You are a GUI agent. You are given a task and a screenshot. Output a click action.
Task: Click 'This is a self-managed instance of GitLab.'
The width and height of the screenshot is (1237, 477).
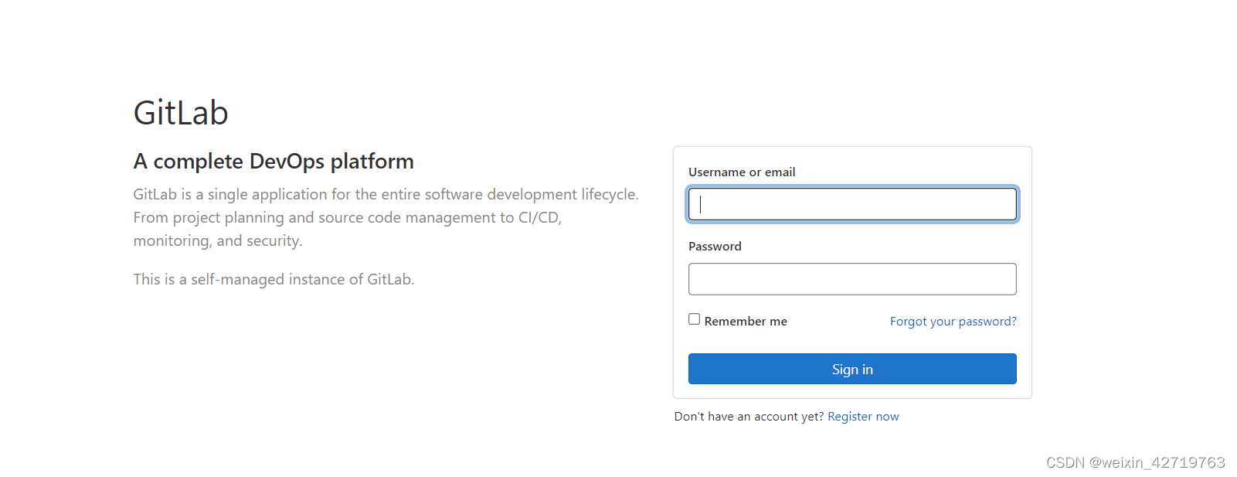pos(274,279)
